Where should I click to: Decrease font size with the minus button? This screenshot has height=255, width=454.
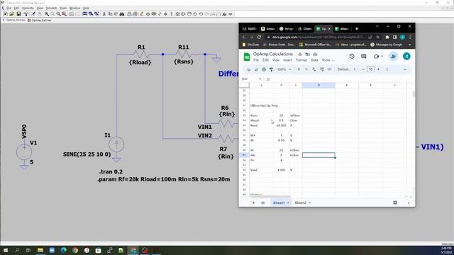click(363, 69)
